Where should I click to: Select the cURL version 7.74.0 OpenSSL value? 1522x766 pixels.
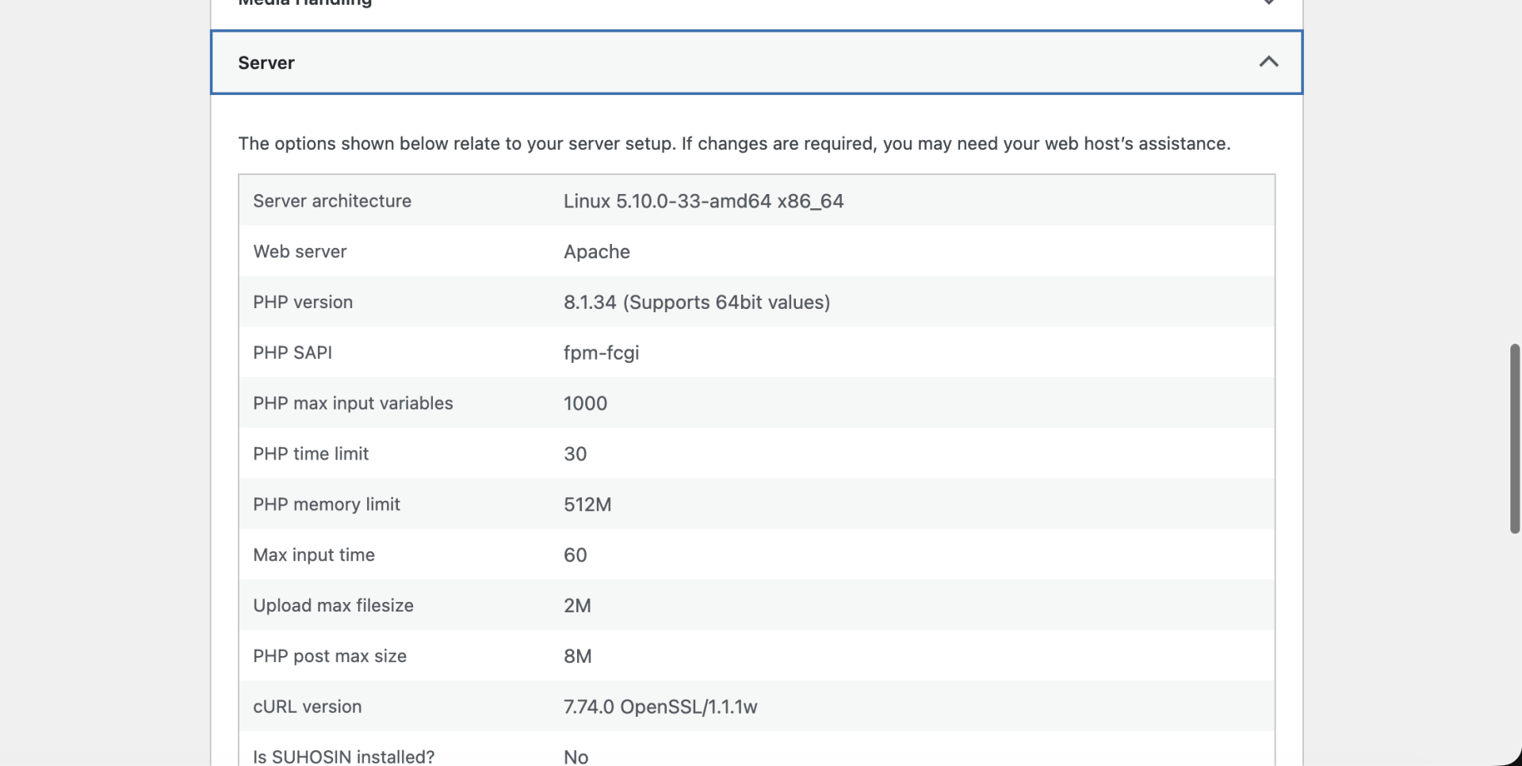[660, 707]
